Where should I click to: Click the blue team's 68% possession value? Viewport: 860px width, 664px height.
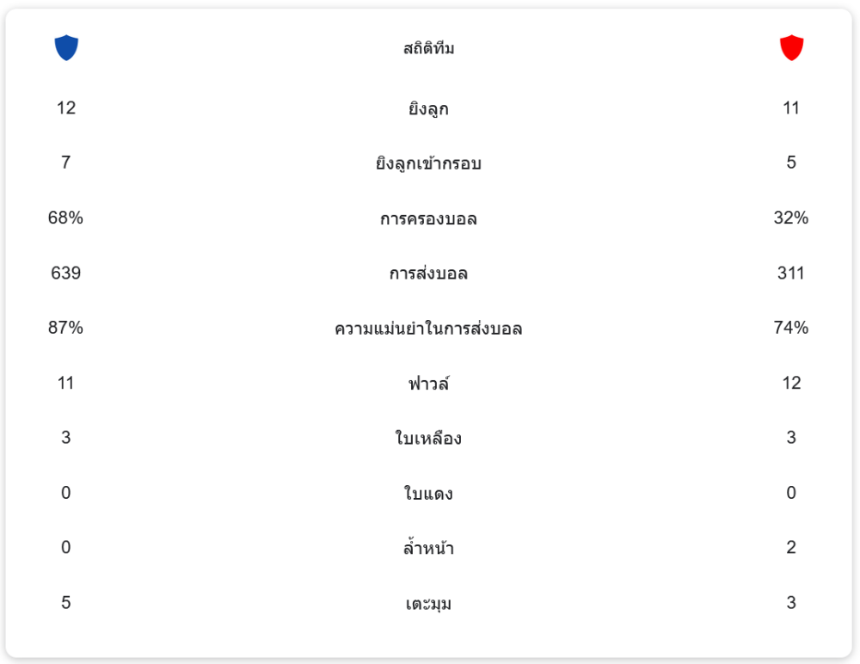tap(66, 218)
